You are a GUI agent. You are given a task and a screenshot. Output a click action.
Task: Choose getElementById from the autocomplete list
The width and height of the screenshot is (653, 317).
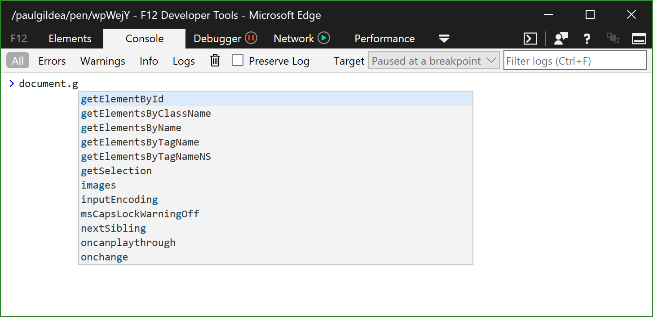[122, 99]
